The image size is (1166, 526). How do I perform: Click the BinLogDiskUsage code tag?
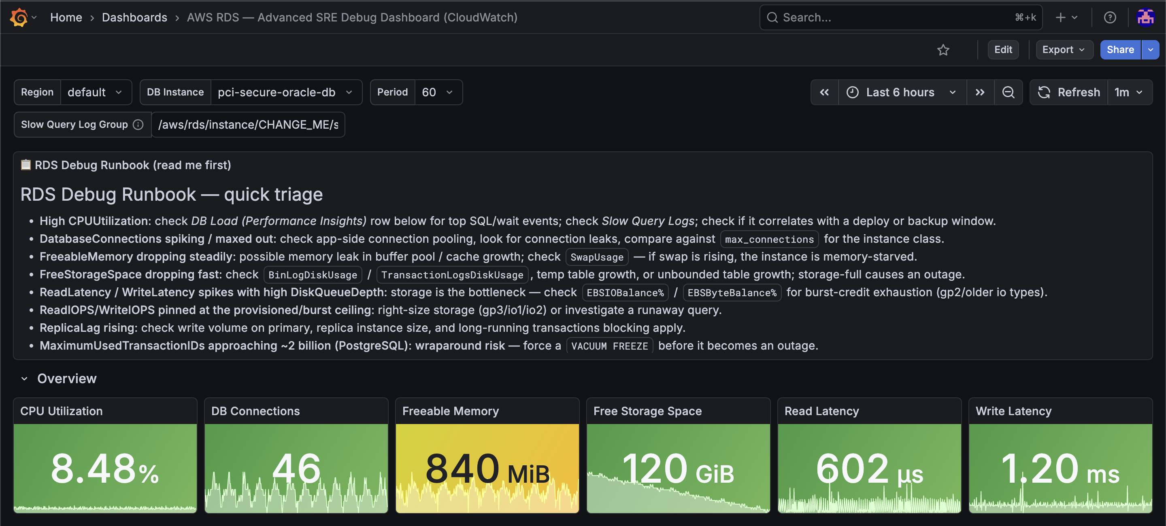313,275
